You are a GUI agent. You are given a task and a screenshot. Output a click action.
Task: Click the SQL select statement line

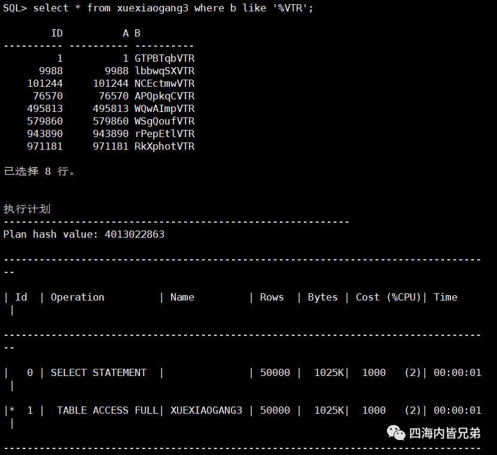(x=158, y=8)
